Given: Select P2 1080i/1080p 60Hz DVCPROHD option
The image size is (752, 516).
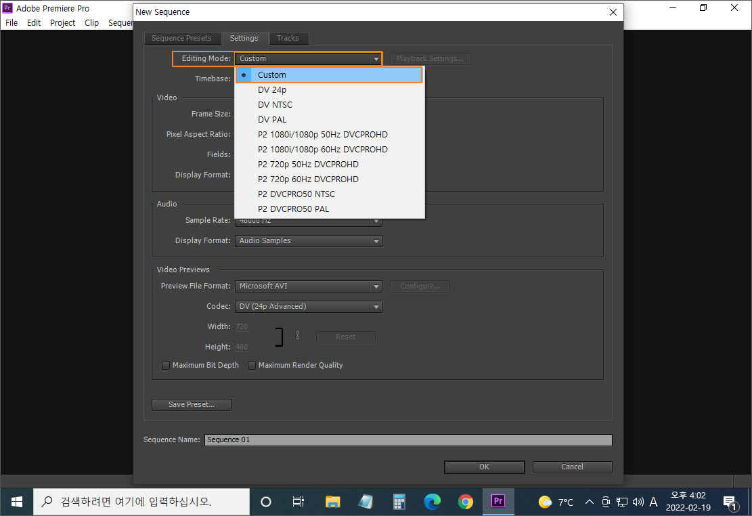Looking at the screenshot, I should pos(329,149).
